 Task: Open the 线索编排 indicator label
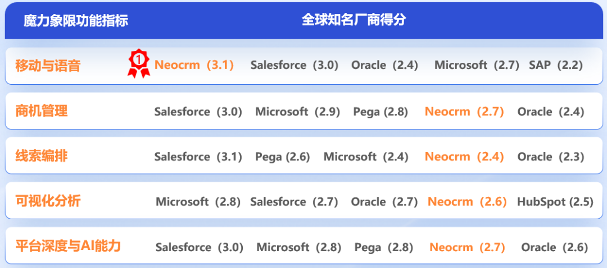tap(42, 156)
